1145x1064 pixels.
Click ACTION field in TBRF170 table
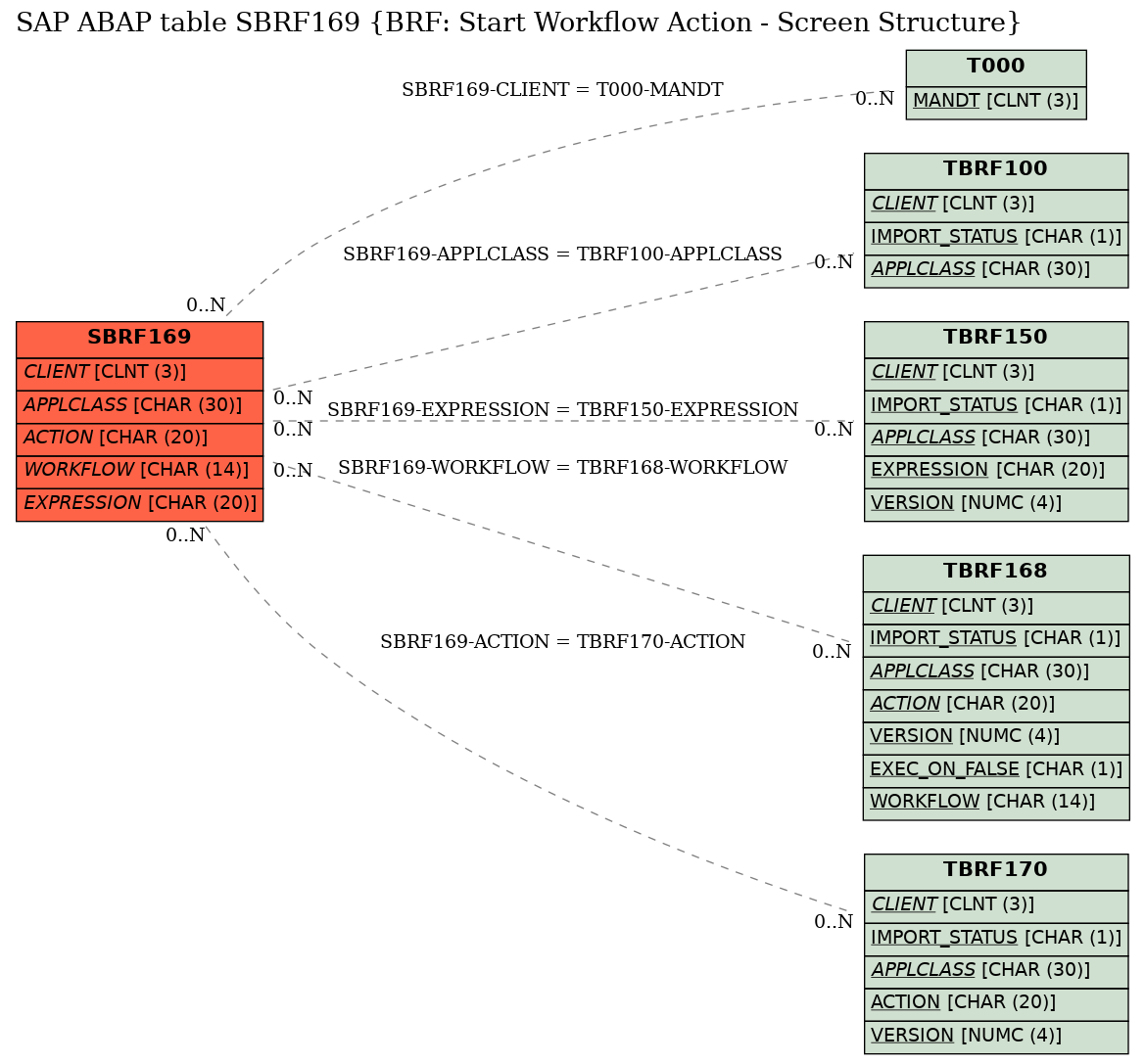pyautogui.click(x=996, y=1004)
